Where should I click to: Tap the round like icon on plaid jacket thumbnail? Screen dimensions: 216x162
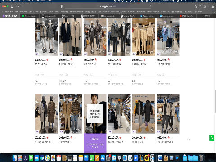click(79, 130)
